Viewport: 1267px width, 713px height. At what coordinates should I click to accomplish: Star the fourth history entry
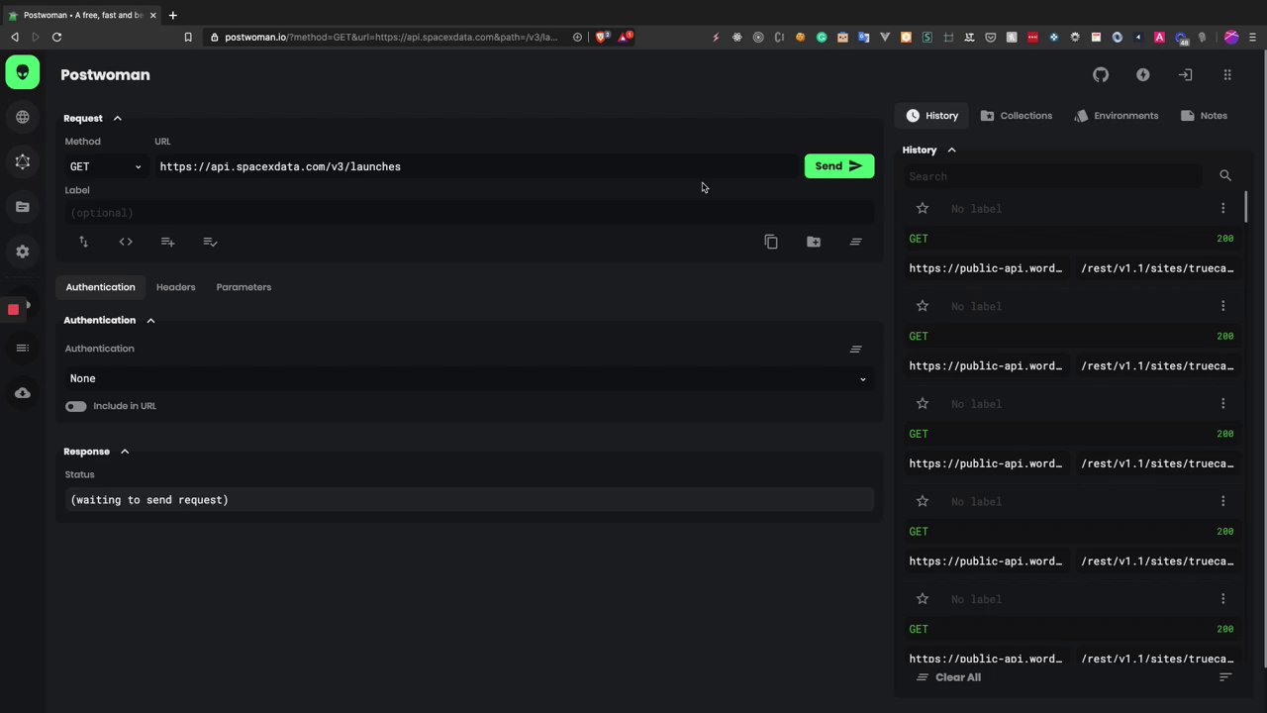923,501
